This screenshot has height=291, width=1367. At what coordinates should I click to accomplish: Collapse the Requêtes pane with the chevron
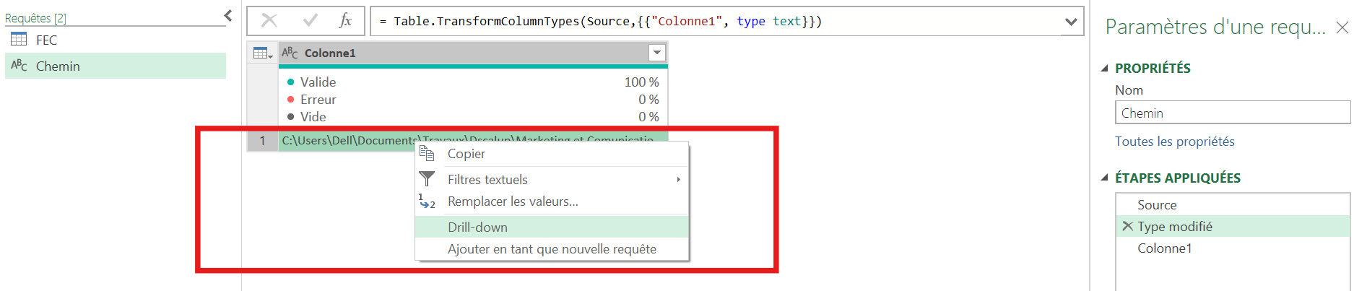pos(228,15)
